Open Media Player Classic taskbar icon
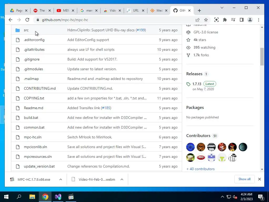 [x=71, y=197]
